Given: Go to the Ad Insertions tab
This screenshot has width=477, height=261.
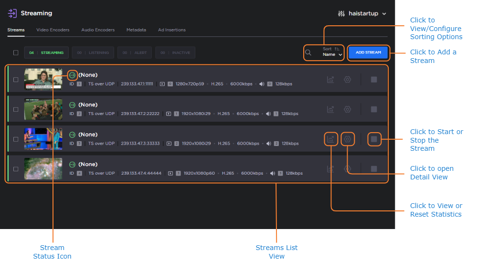Looking at the screenshot, I should tap(171, 30).
